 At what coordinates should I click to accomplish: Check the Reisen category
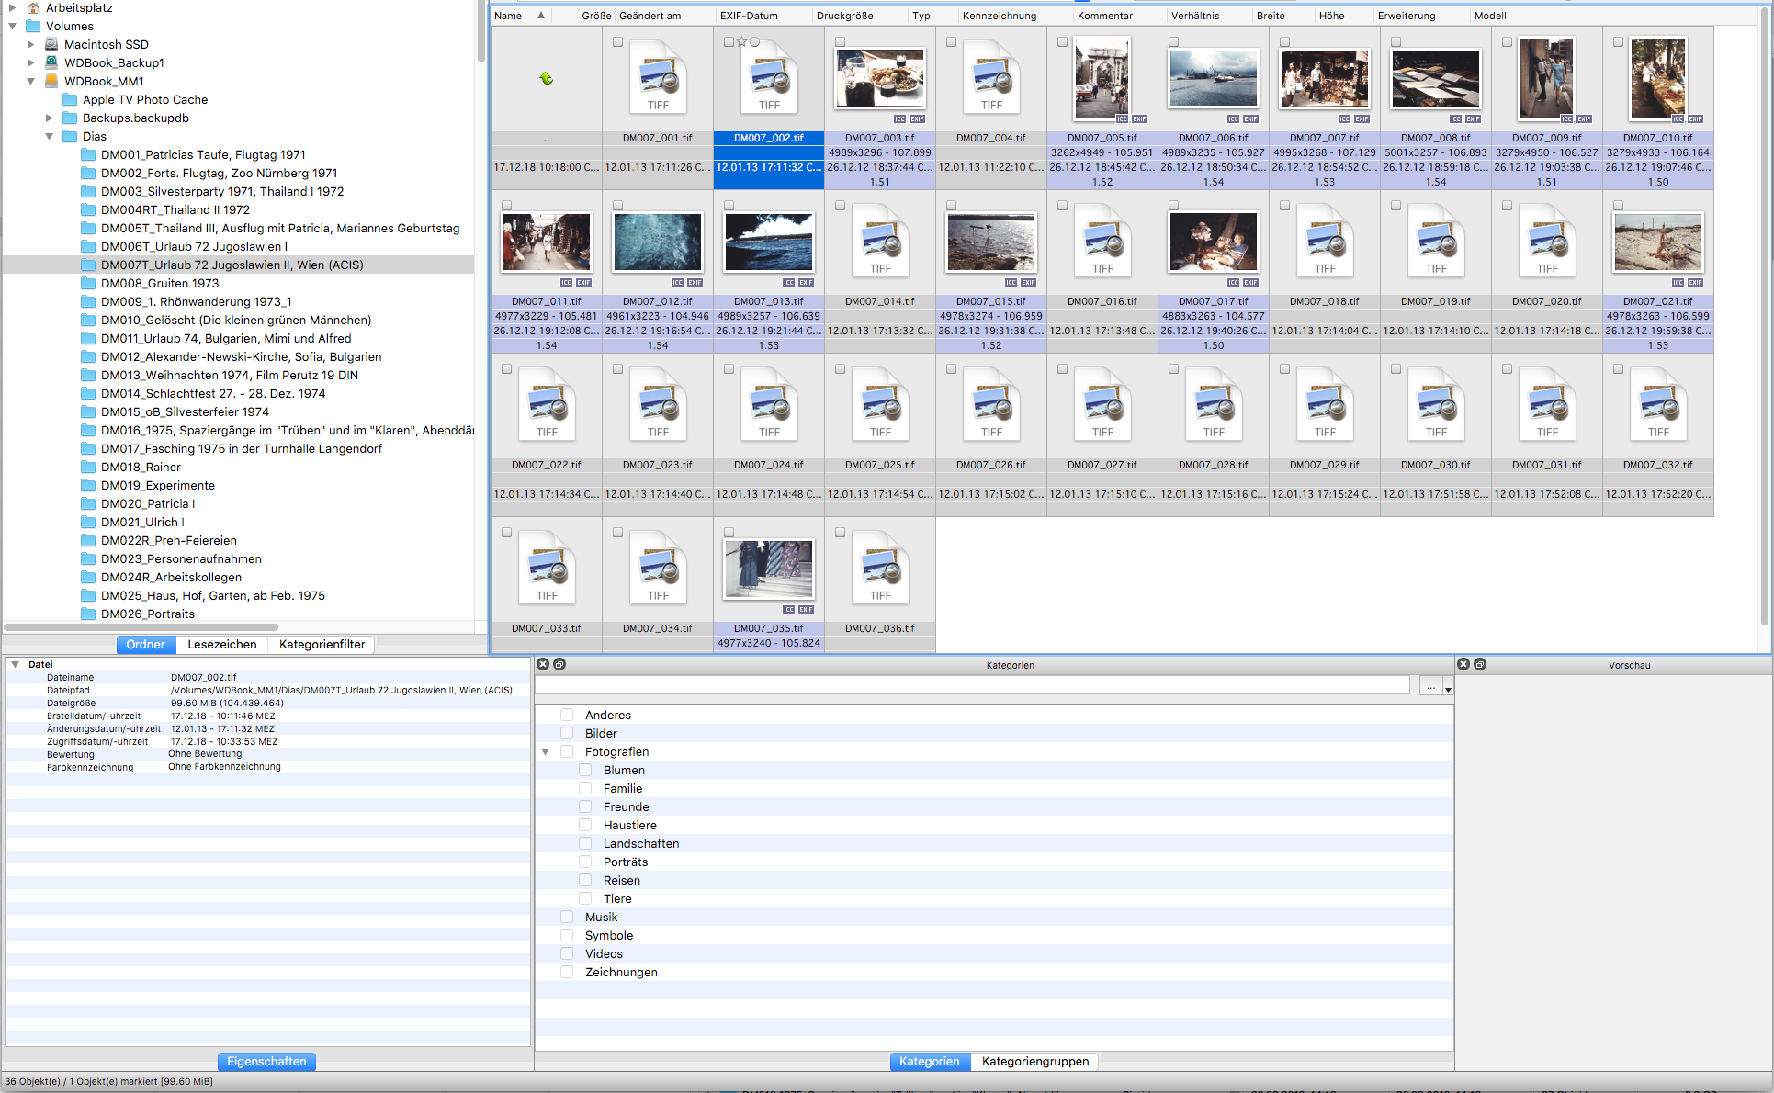[585, 880]
